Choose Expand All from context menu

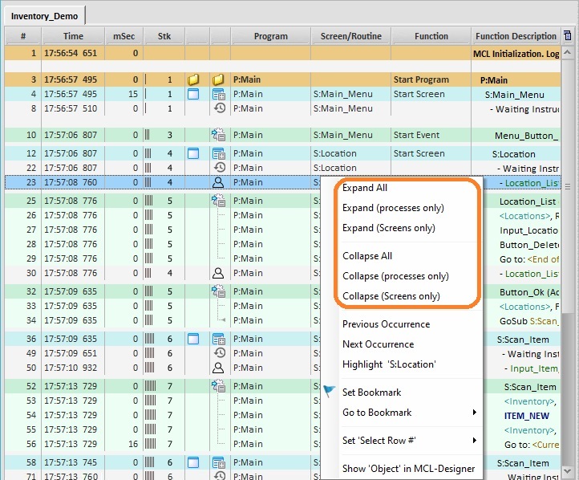click(x=365, y=189)
